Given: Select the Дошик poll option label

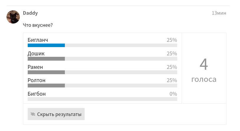Looking at the screenshot, I should (x=36, y=53).
